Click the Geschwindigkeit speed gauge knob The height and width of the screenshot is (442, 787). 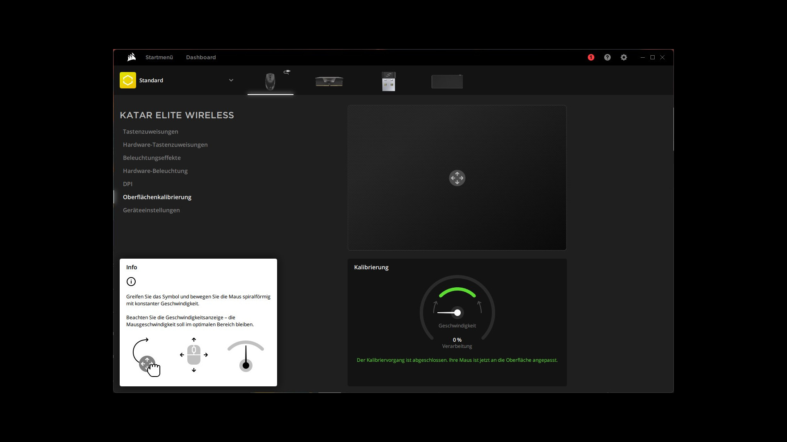457,313
